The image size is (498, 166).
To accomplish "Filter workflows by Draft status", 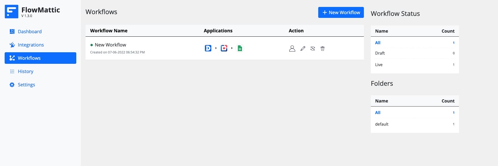I will [x=380, y=53].
